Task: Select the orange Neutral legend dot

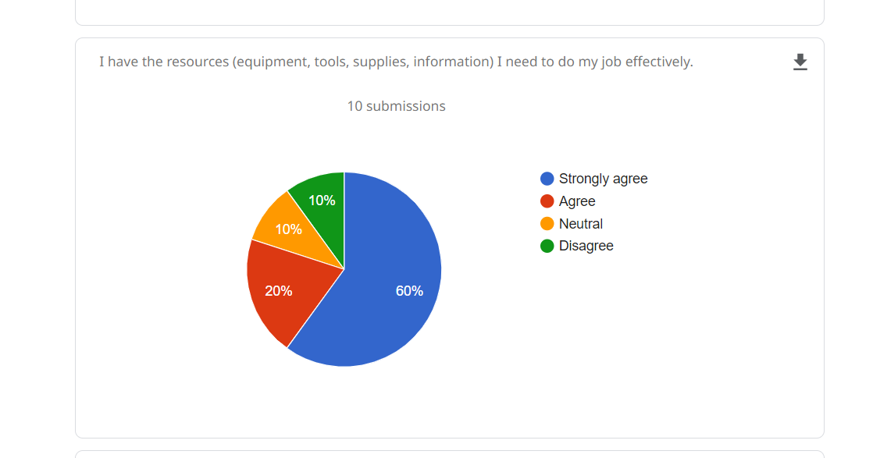Action: pos(547,224)
